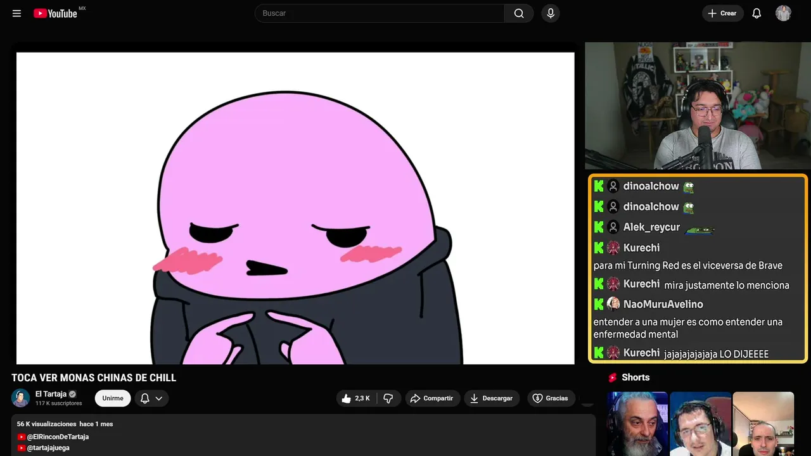Screen dimensions: 811x456
Task: Share the video via Compartir
Action: tap(433, 398)
